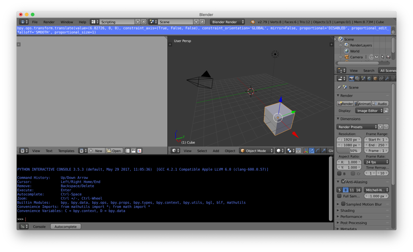Toggle manipulate center points icon

pyautogui.click(x=298, y=151)
